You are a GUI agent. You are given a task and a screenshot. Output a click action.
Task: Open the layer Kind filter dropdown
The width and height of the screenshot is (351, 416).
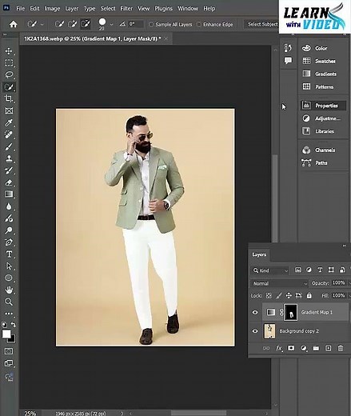pyautogui.click(x=270, y=270)
